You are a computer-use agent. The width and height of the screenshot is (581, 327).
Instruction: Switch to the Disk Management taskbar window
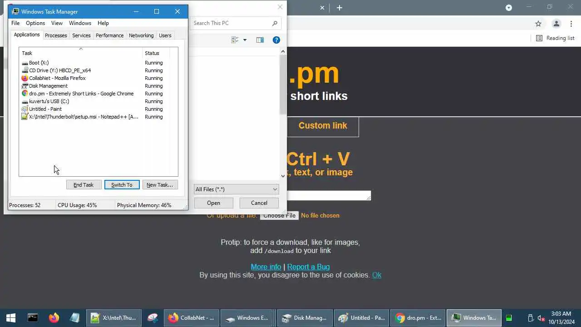pyautogui.click(x=305, y=318)
